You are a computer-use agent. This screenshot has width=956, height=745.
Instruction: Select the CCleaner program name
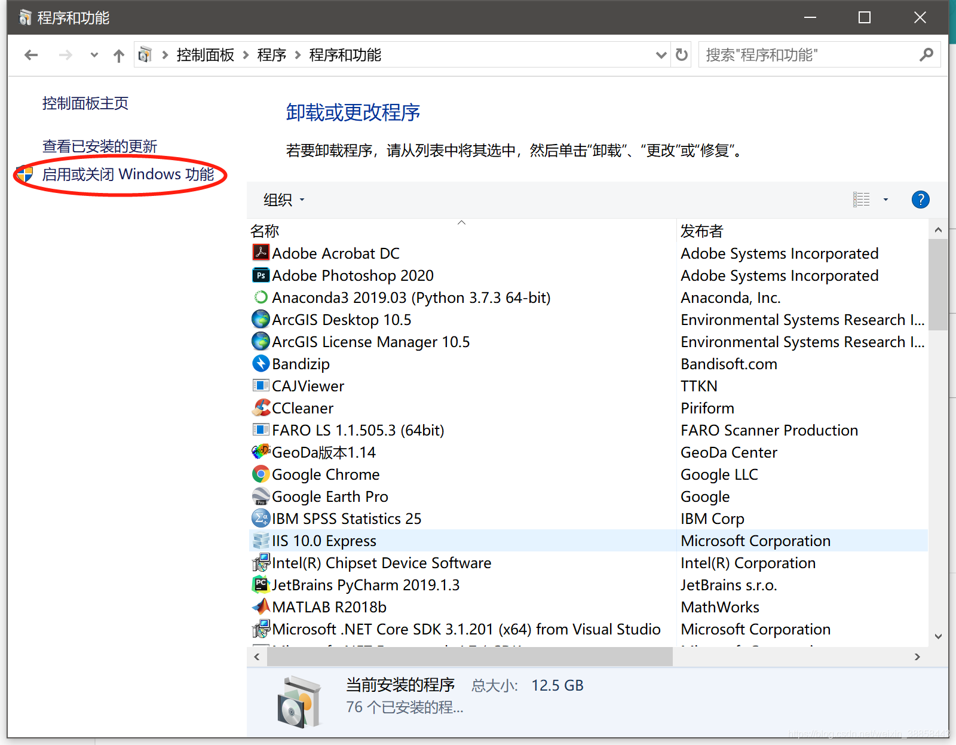(x=303, y=408)
